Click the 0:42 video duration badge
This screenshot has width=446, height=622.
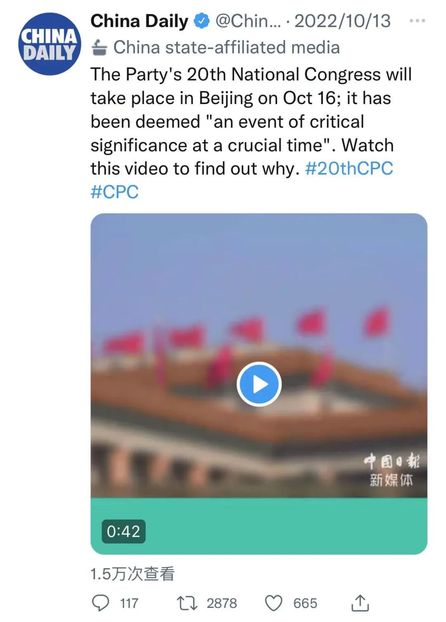(x=123, y=531)
